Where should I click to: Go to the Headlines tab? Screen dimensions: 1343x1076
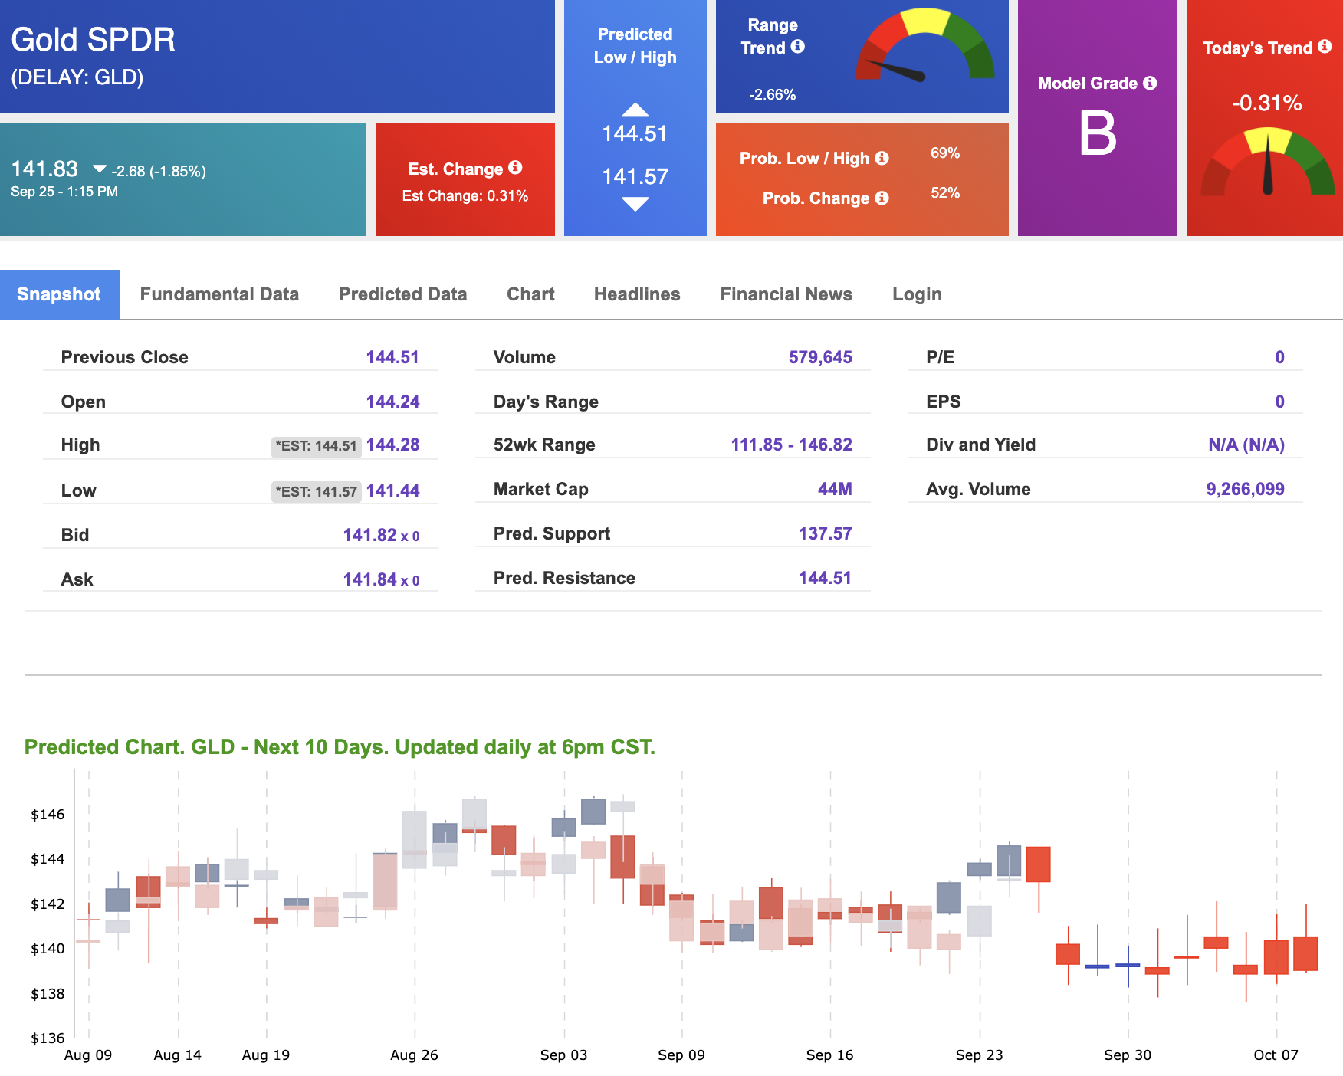(637, 294)
